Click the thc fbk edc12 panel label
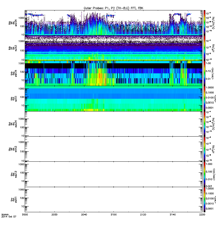Image resolution: width=216 pixels, height=231 pixels. [14, 174]
